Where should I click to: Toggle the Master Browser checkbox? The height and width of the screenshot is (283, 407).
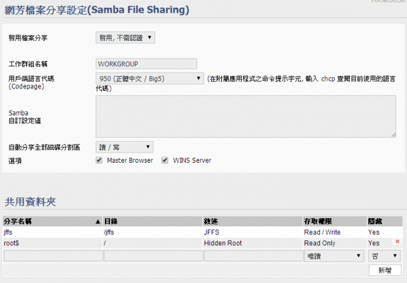pos(99,160)
